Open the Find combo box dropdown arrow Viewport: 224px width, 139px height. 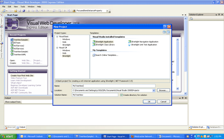(x=107, y=11)
